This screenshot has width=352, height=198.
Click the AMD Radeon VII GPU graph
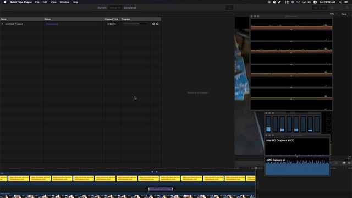pyautogui.click(x=297, y=166)
